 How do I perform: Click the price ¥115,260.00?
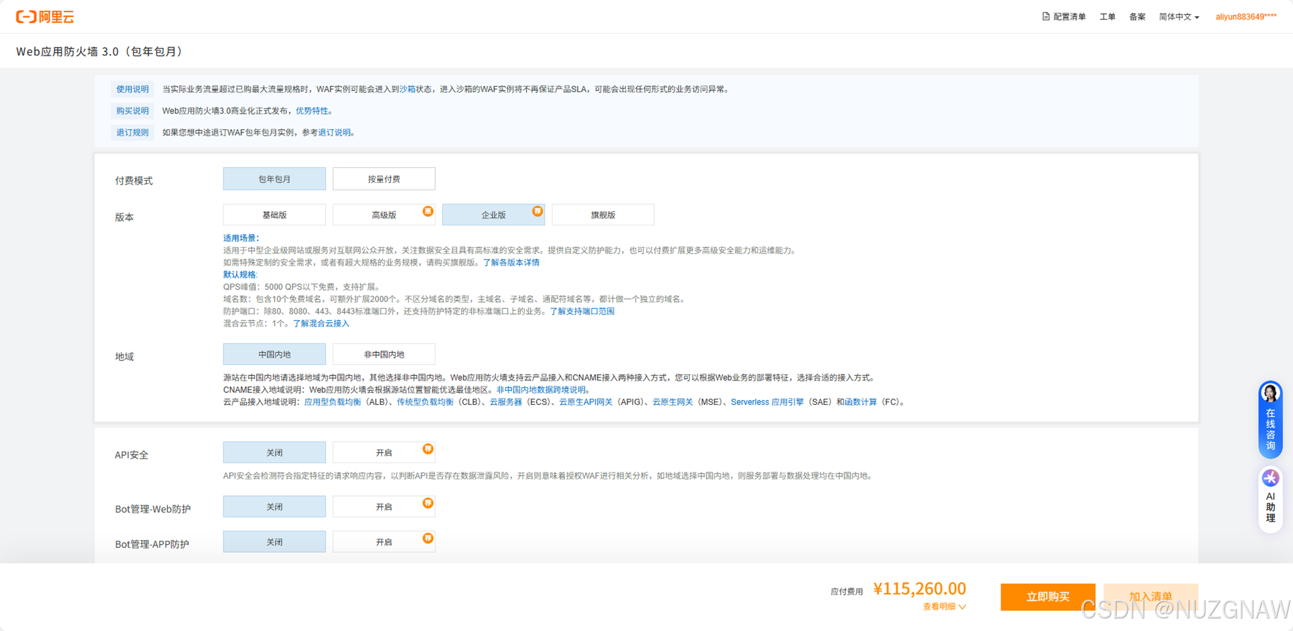(920, 589)
